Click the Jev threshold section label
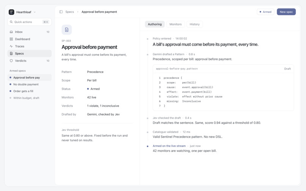The height and width of the screenshot is (191, 306). pyautogui.click(x=70, y=130)
